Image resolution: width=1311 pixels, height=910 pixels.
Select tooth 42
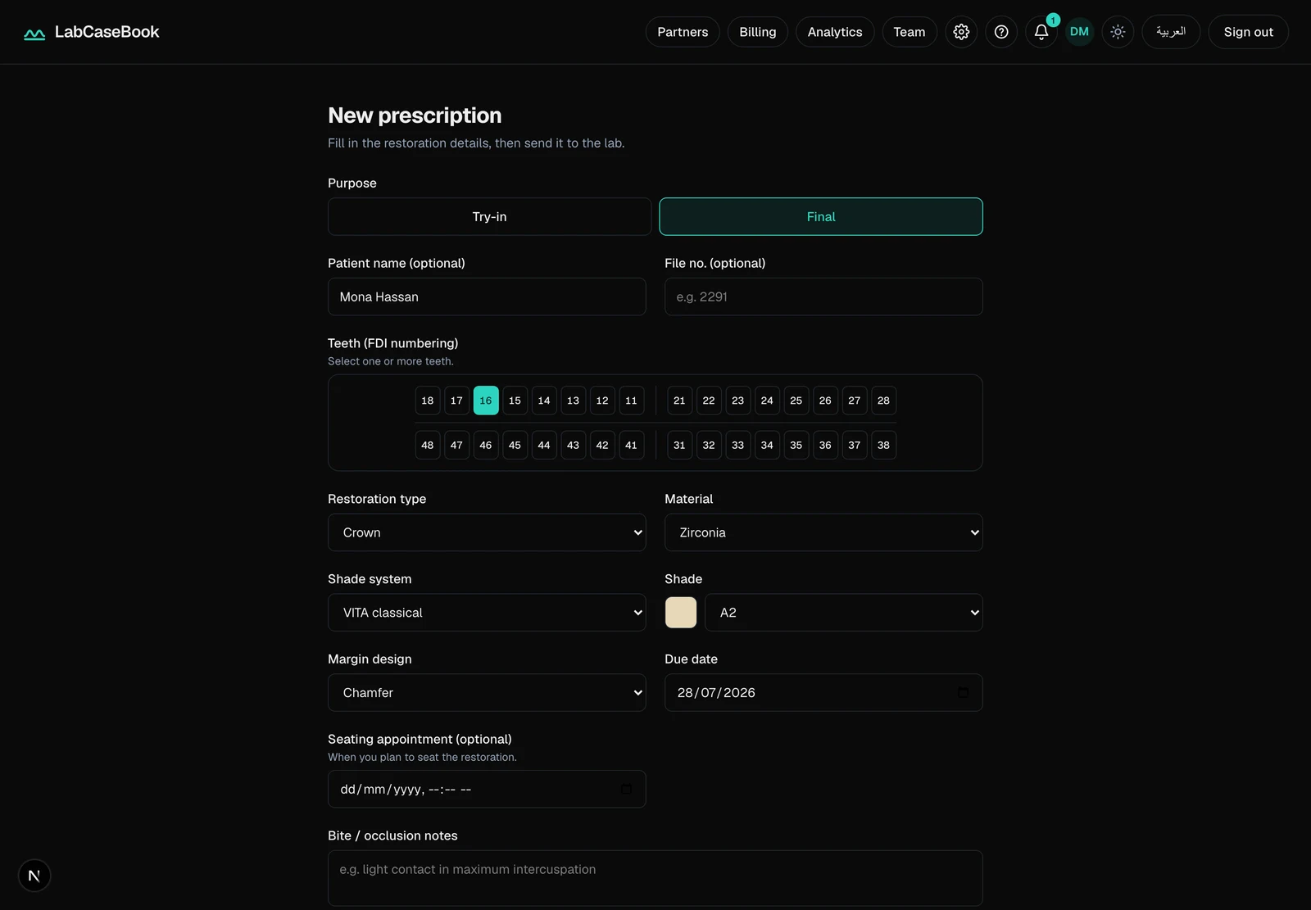[602, 446]
